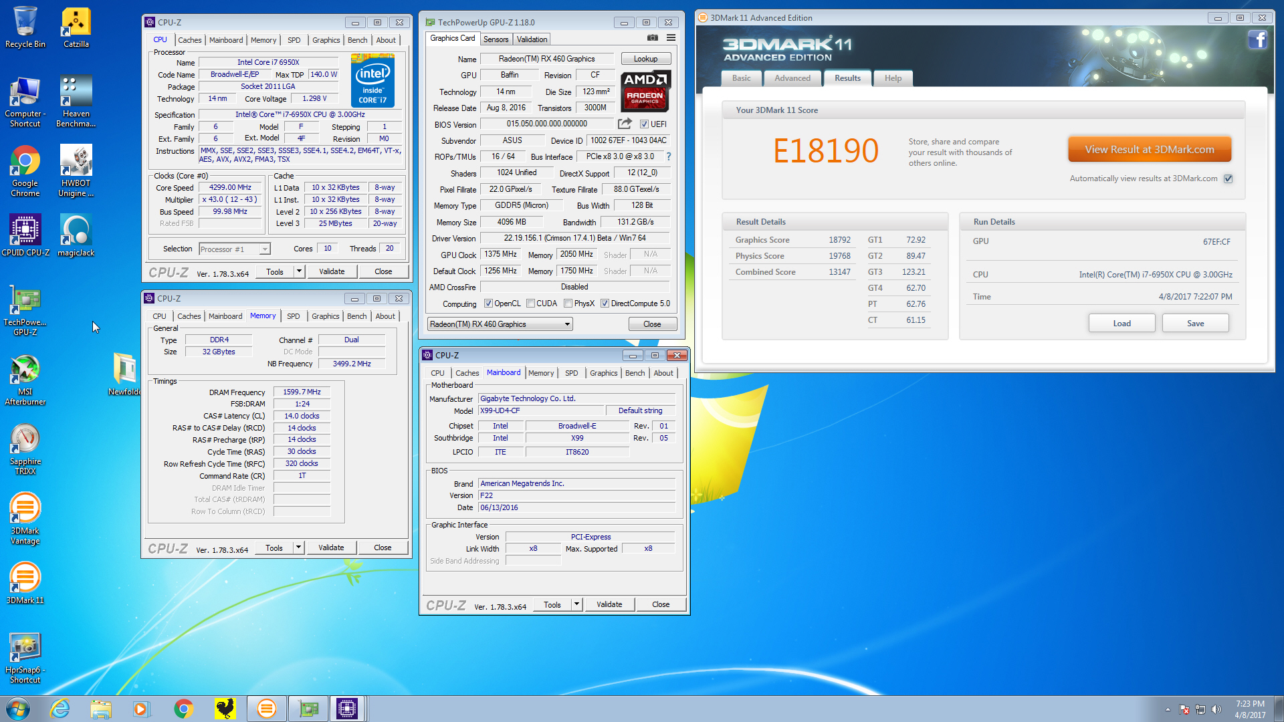Viewport: 1284px width, 722px height.
Task: Toggle the PhysX checkbox
Action: pyautogui.click(x=568, y=304)
